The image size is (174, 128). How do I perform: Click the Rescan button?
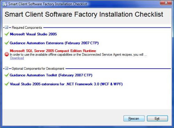coord(134,118)
